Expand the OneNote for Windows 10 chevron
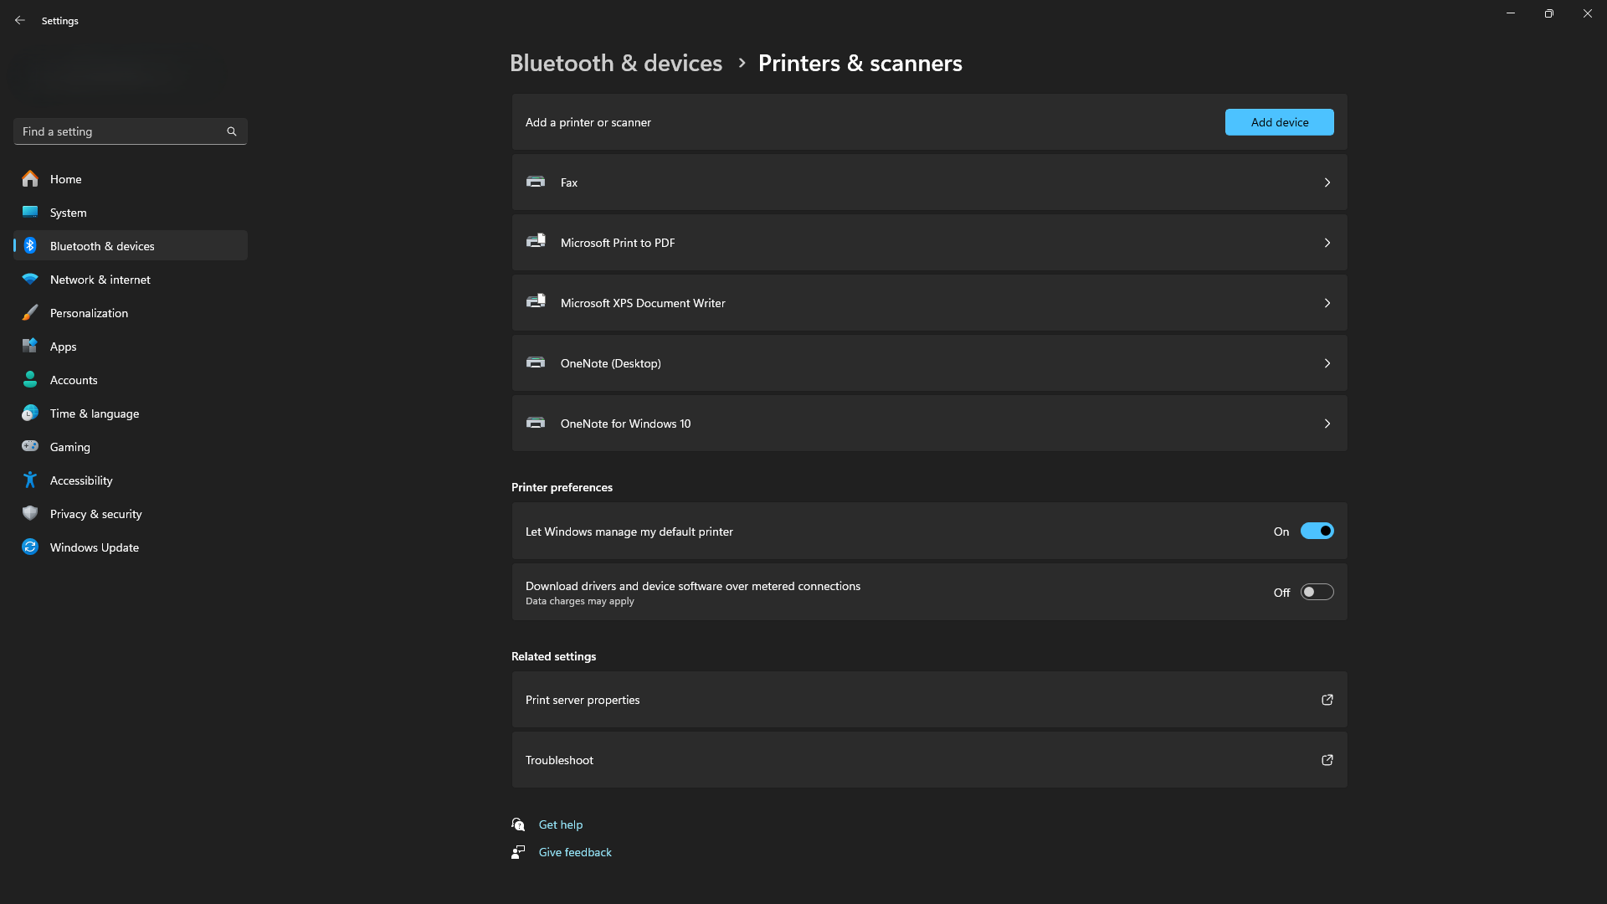 point(1327,424)
